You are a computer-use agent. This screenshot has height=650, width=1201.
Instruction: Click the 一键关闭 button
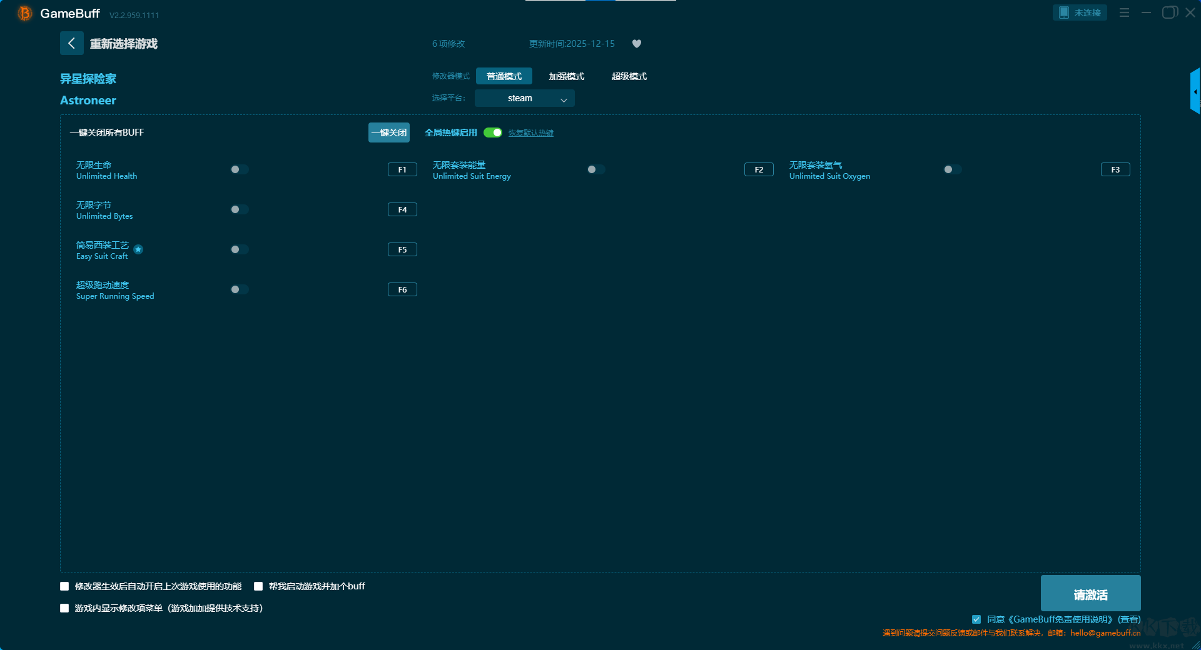point(388,132)
